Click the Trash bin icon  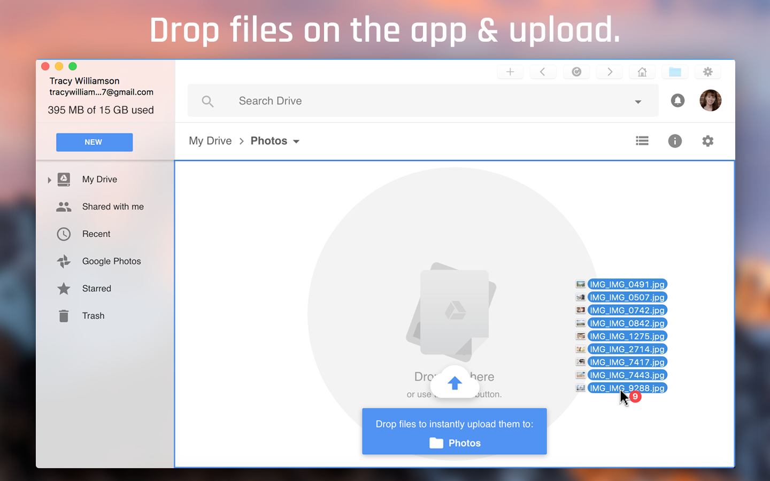64,316
